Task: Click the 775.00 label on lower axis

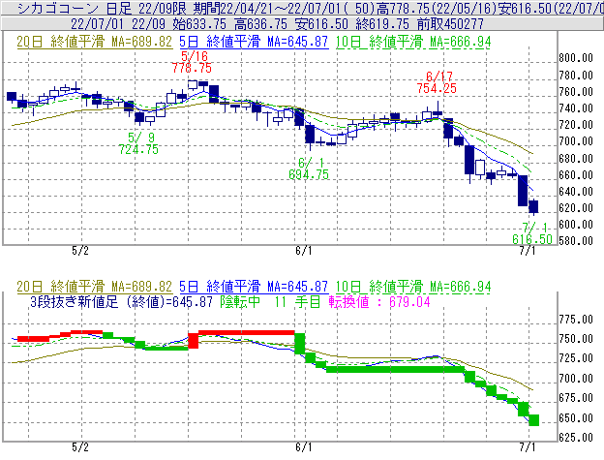Action: [576, 320]
